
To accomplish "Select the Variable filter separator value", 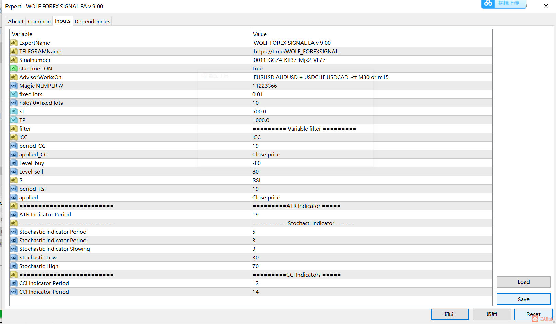I will (x=304, y=129).
